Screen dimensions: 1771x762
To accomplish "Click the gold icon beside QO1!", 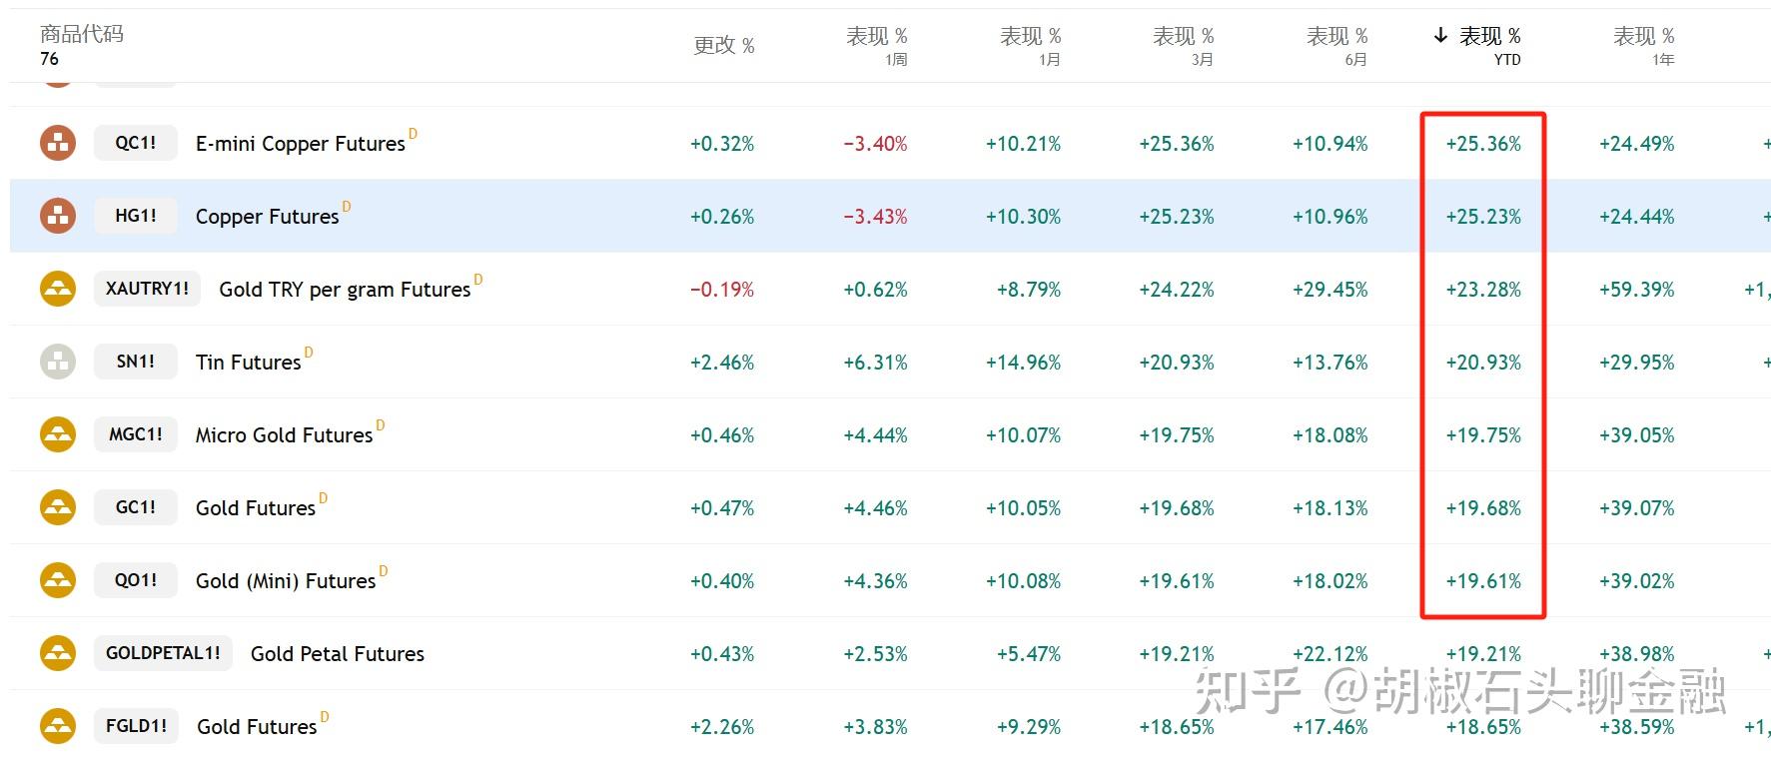I will pos(57,579).
